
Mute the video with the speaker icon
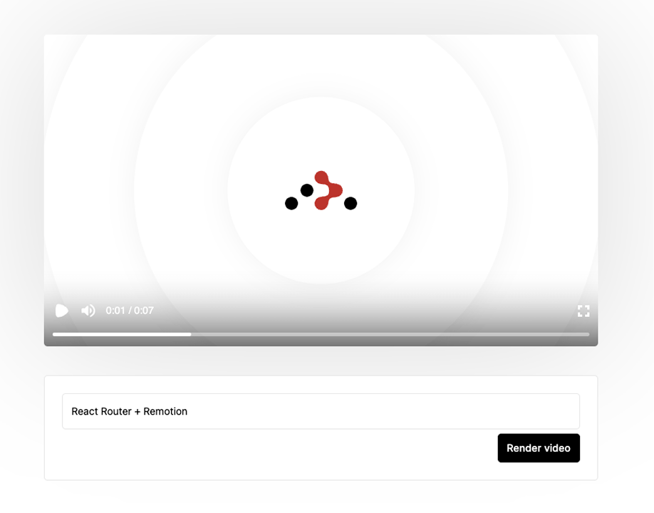point(88,311)
